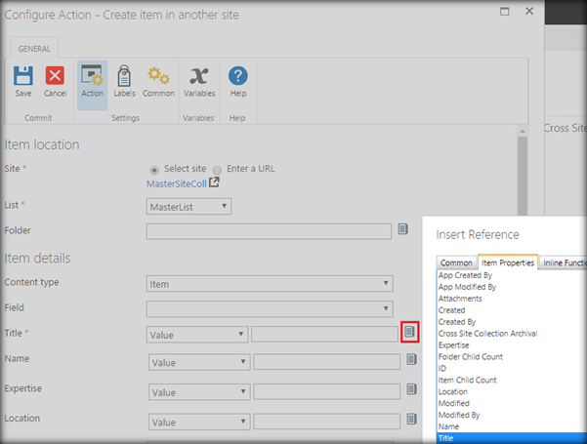The image size is (587, 444).
Task: Switch to Item Properties tab
Action: pyautogui.click(x=508, y=262)
